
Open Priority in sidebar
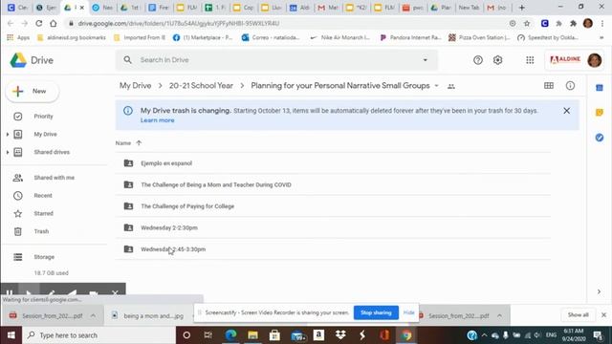pyautogui.click(x=43, y=117)
